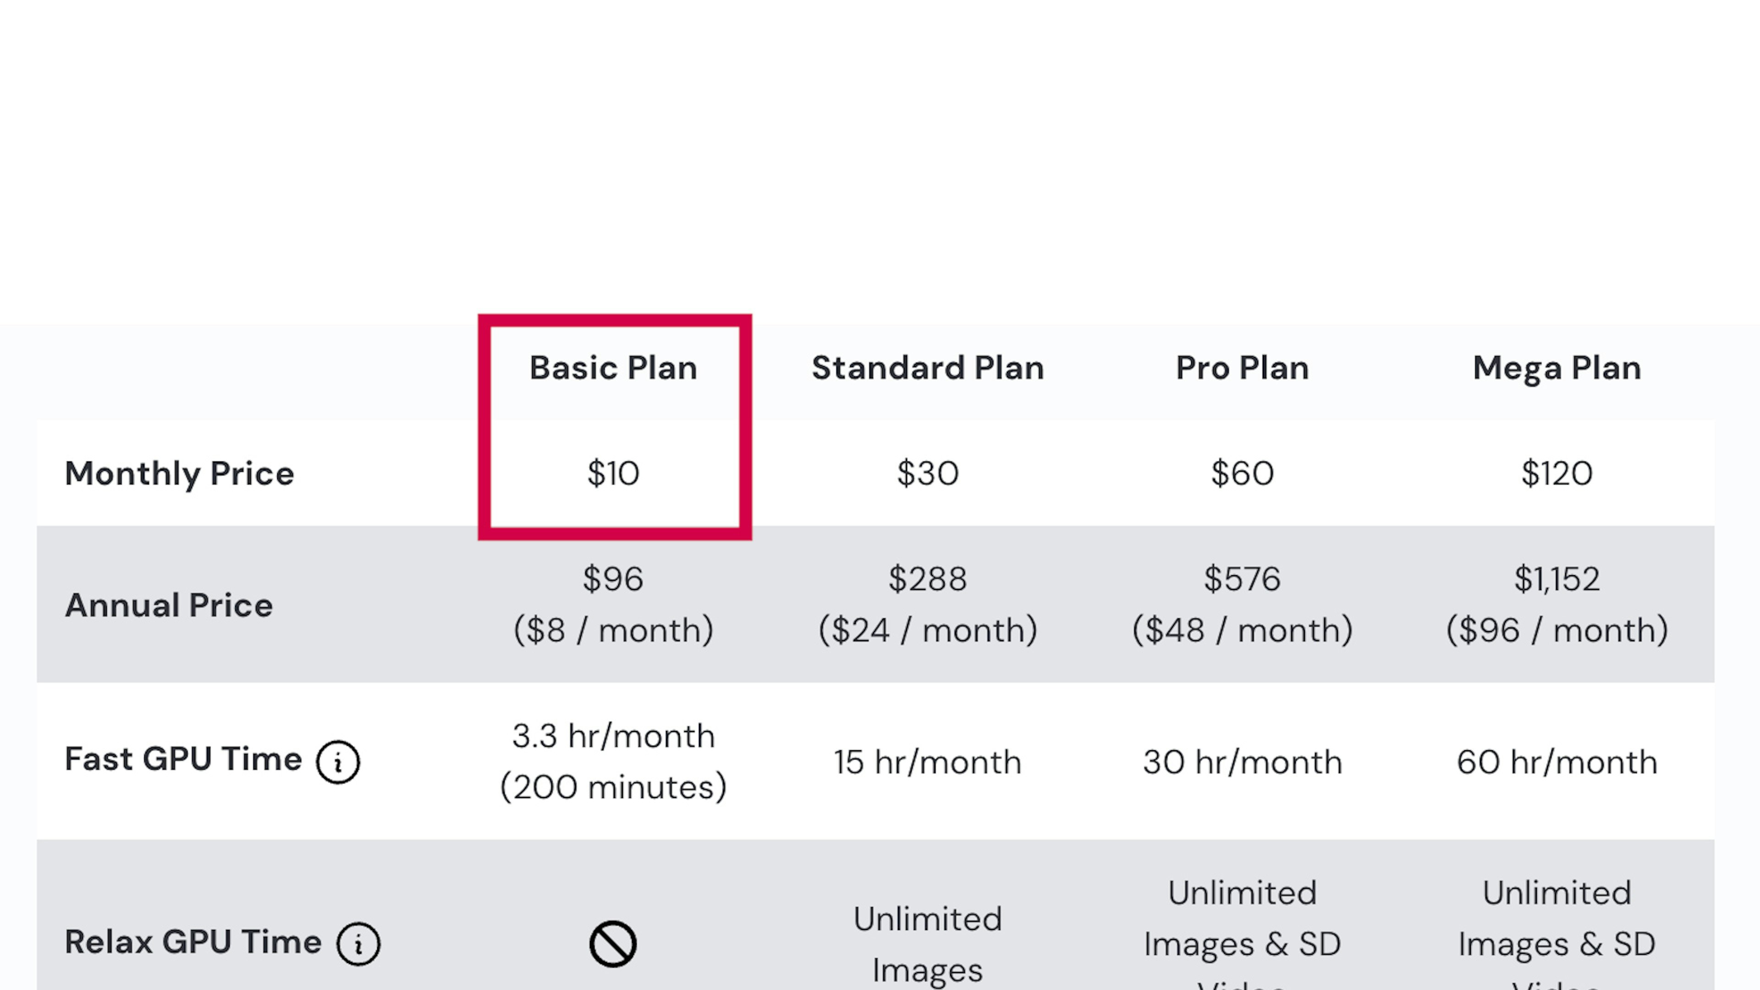Screen dimensions: 1760x990
Task: Click the $1,152 Mega annual price
Action: [1556, 579]
